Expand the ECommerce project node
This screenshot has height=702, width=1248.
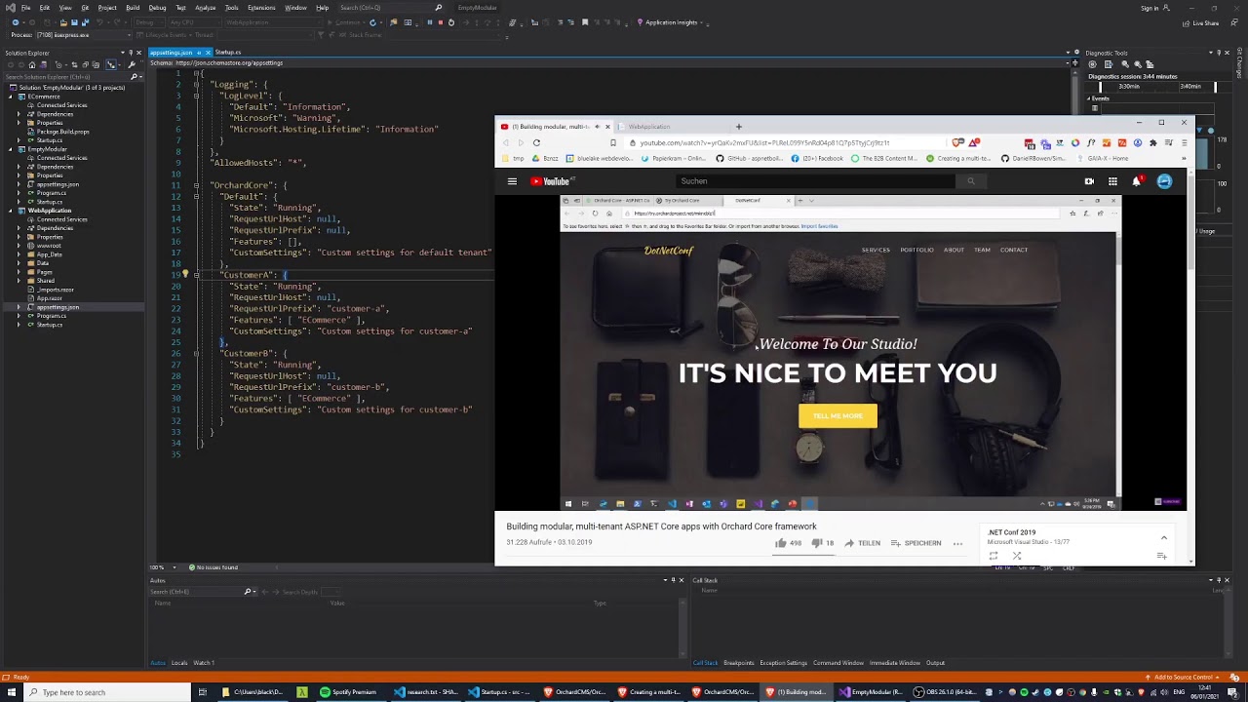point(11,97)
